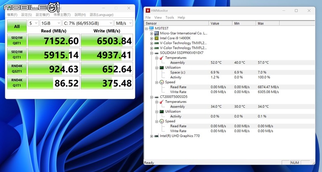Viewport: 322px width, 172px height.
Task: Expand the Intel(R) UHD Graphics 770 node
Action: (x=152, y=136)
